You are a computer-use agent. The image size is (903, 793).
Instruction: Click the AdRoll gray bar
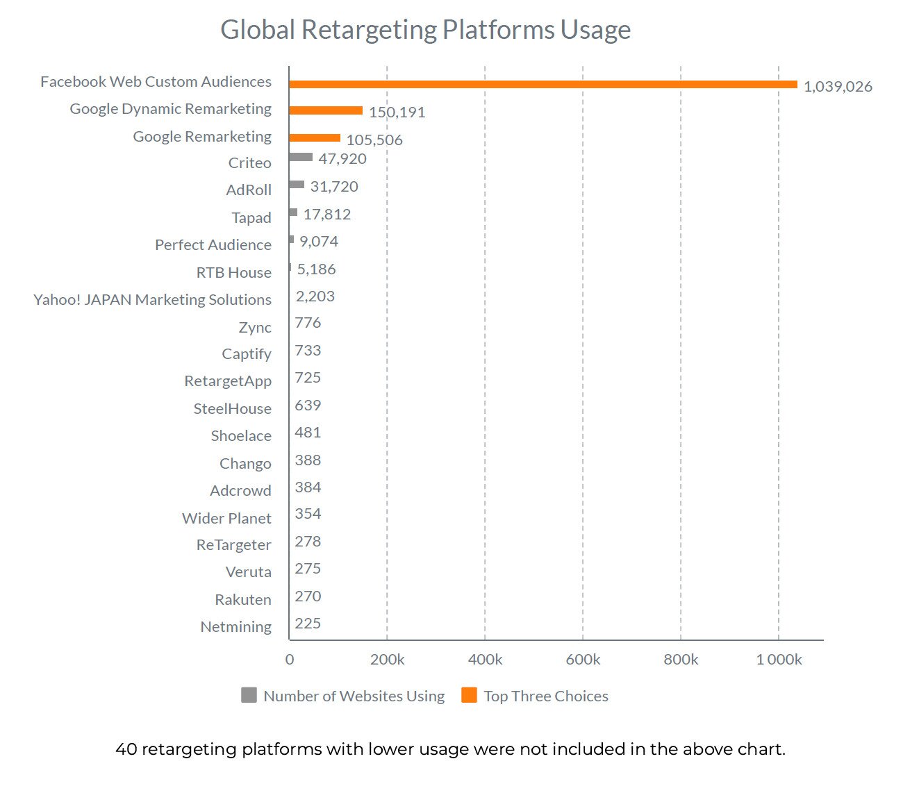tap(297, 185)
